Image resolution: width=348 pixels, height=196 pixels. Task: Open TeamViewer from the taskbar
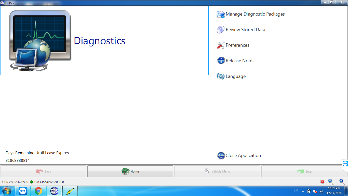pos(23,191)
